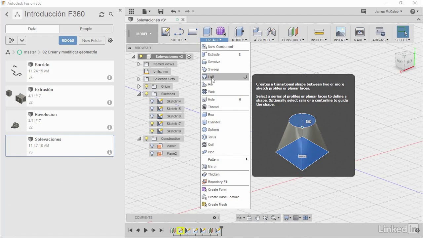Viewport: 423px width, 238px height.
Task: Click the timeline Play button
Action: [x=146, y=230]
